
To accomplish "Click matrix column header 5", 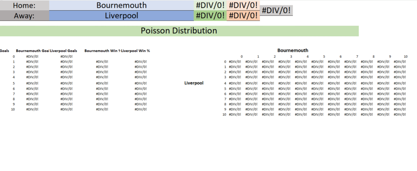I will pos(324,57).
